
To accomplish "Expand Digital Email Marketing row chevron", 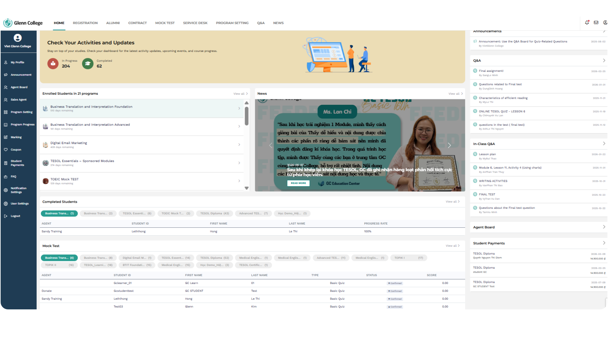I will (x=239, y=145).
